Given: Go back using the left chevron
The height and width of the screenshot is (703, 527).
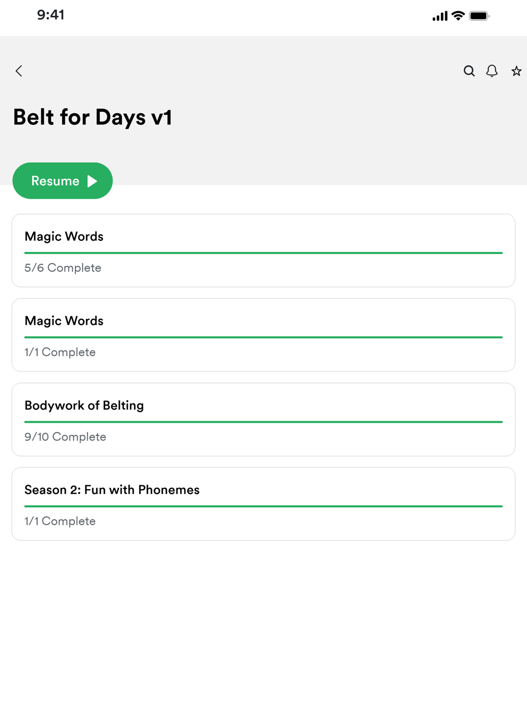Looking at the screenshot, I should 19,71.
